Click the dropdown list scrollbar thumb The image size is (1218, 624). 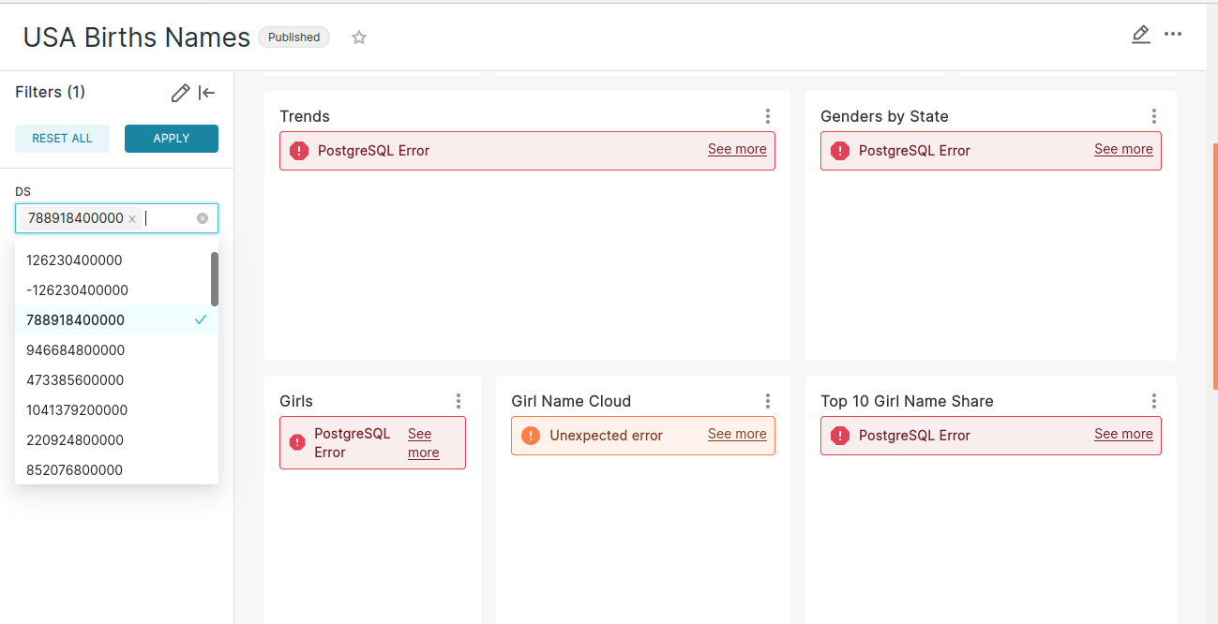(215, 278)
